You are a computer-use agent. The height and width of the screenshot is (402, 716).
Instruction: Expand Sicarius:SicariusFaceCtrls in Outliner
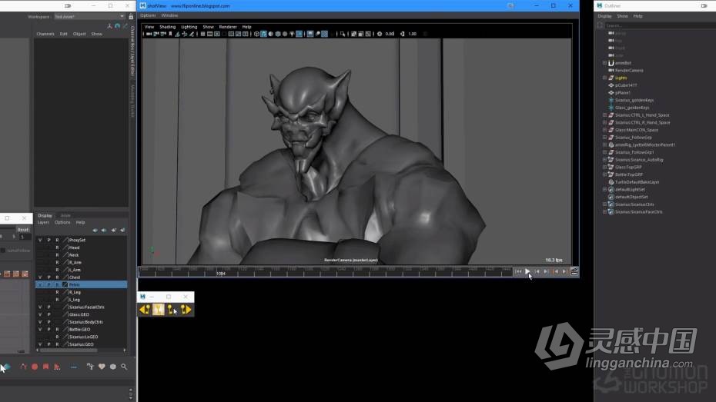tap(604, 212)
